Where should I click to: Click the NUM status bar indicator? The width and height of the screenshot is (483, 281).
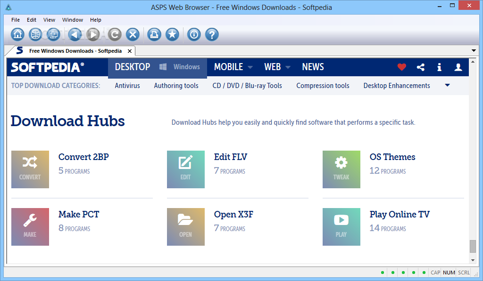449,273
